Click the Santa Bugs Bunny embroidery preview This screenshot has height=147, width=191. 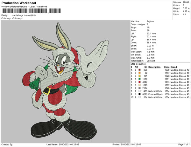pos(66,81)
